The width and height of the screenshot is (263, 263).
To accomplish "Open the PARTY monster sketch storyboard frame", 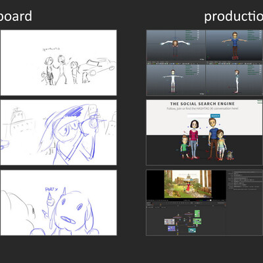I will pos(59,203).
